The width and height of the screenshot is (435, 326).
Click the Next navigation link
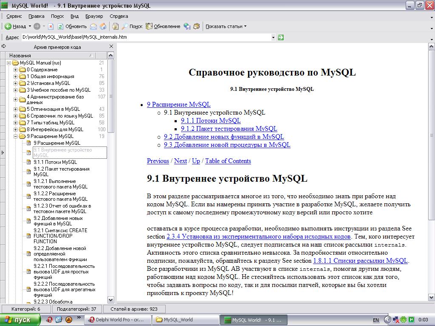tap(180, 161)
